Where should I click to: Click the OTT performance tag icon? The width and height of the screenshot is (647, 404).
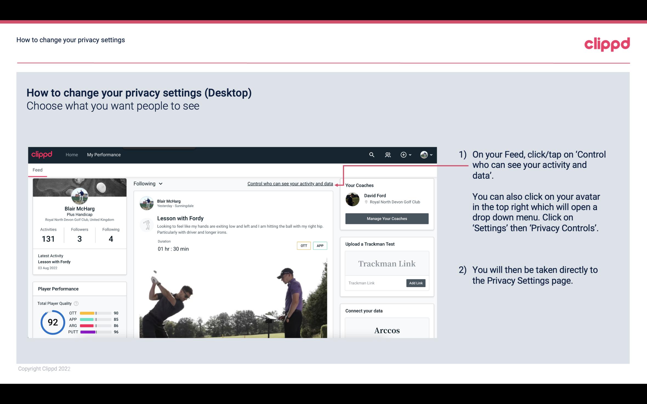303,246
